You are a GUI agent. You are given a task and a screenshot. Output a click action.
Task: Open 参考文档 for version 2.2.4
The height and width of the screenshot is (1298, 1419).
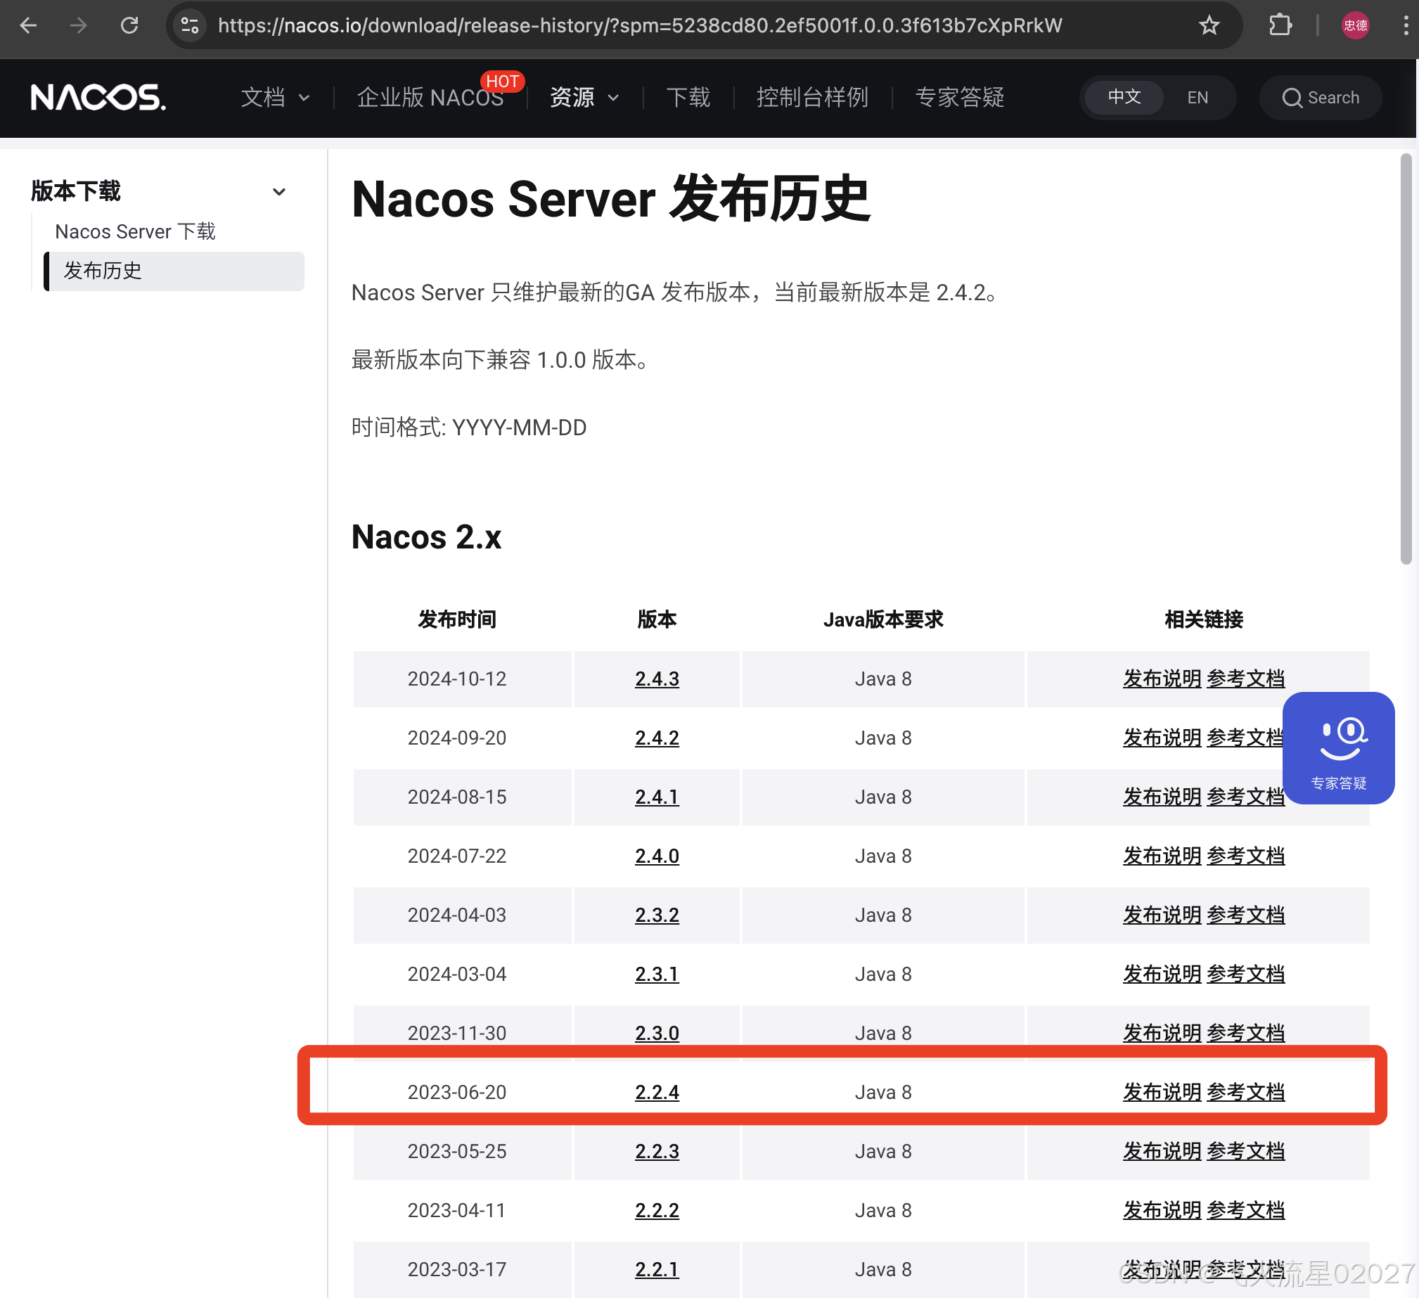tap(1245, 1093)
